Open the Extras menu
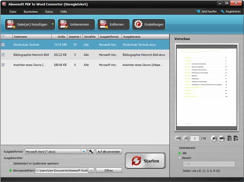This screenshot has height=182, width=244. [49, 11]
